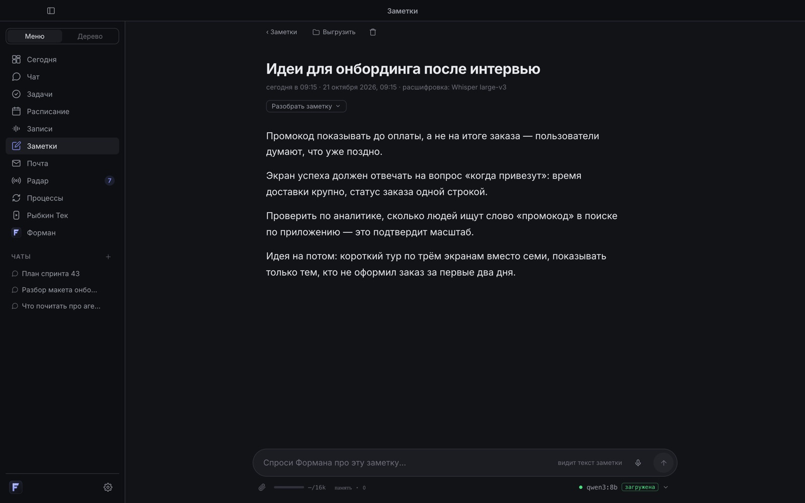Image resolution: width=805 pixels, height=503 pixels.
Task: Click the Расписание calendar icon
Action: tap(16, 111)
